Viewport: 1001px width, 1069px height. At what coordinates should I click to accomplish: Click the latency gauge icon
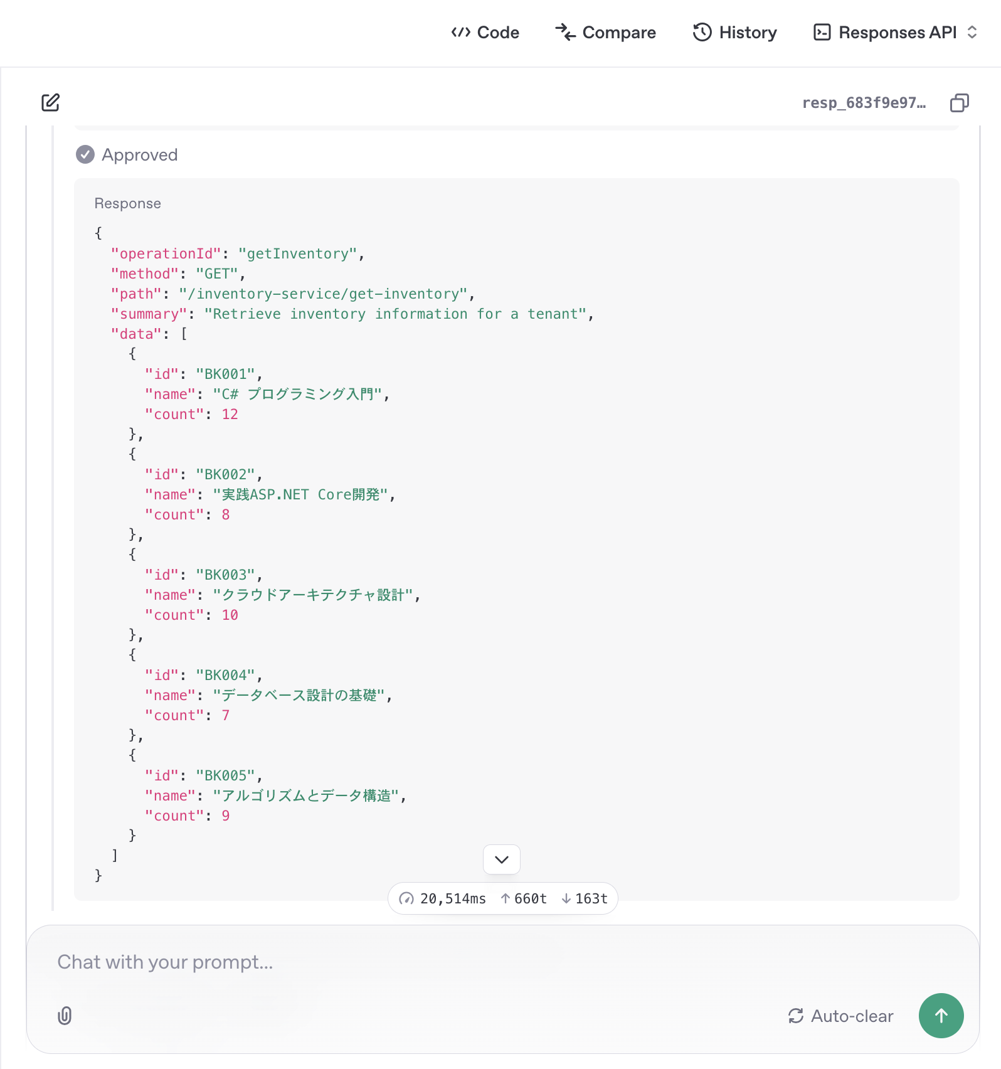pyautogui.click(x=406, y=899)
